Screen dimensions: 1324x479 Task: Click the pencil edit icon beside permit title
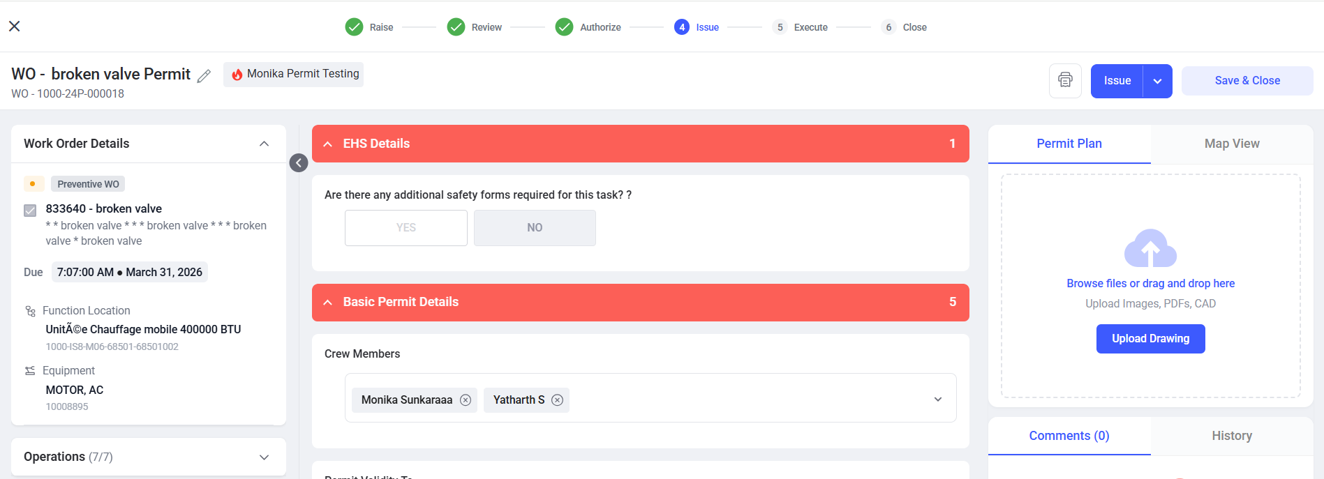click(204, 76)
